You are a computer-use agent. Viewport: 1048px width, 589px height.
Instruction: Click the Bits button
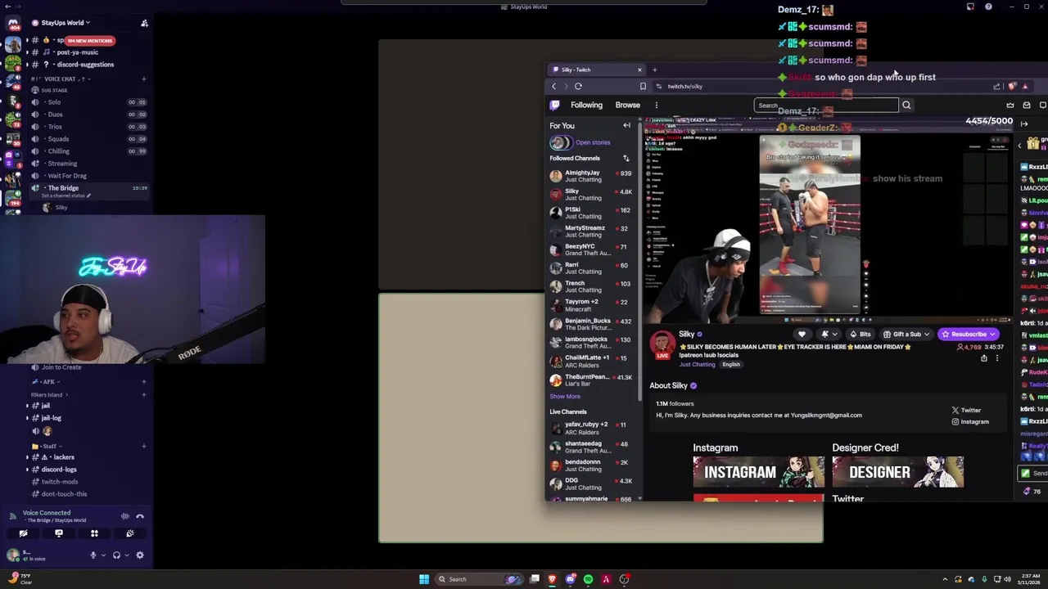[x=860, y=334]
